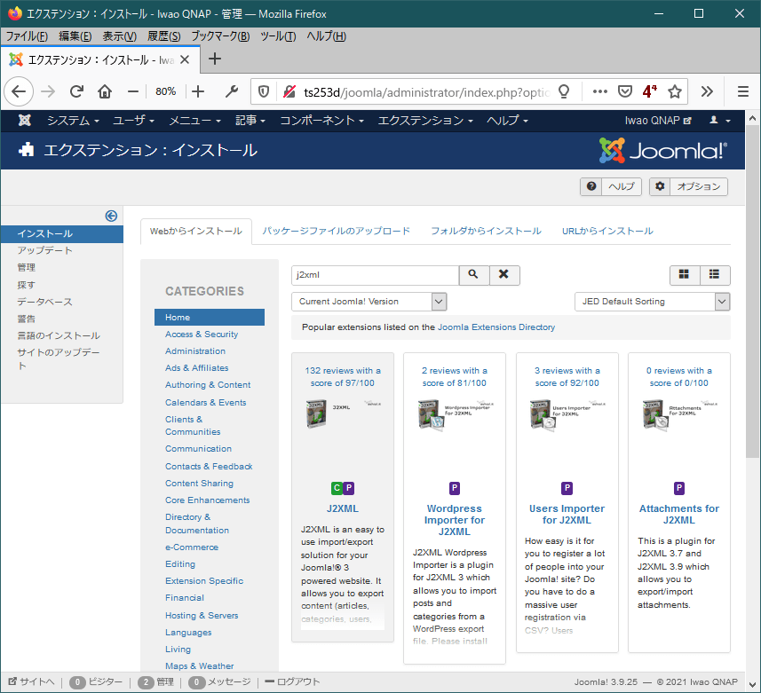Select Access & Security category

pos(202,335)
